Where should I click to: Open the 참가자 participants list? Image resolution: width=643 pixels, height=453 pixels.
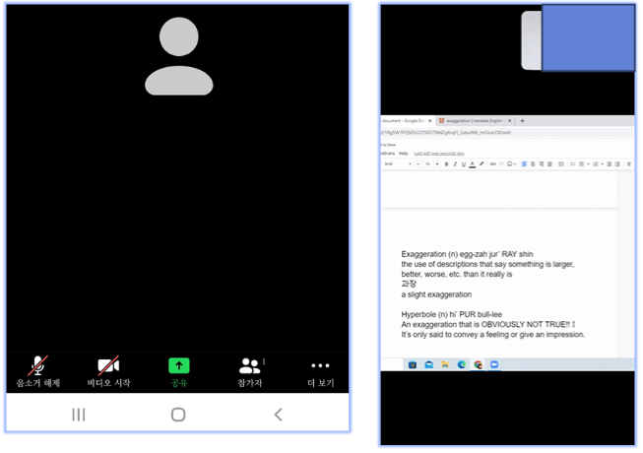pyautogui.click(x=250, y=372)
